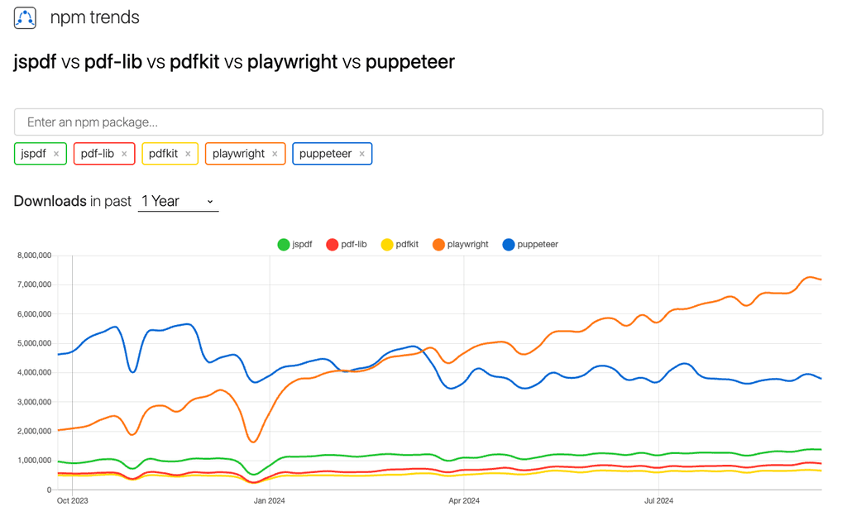
Task: Focus the Enter an npm package field
Action: tap(419, 122)
